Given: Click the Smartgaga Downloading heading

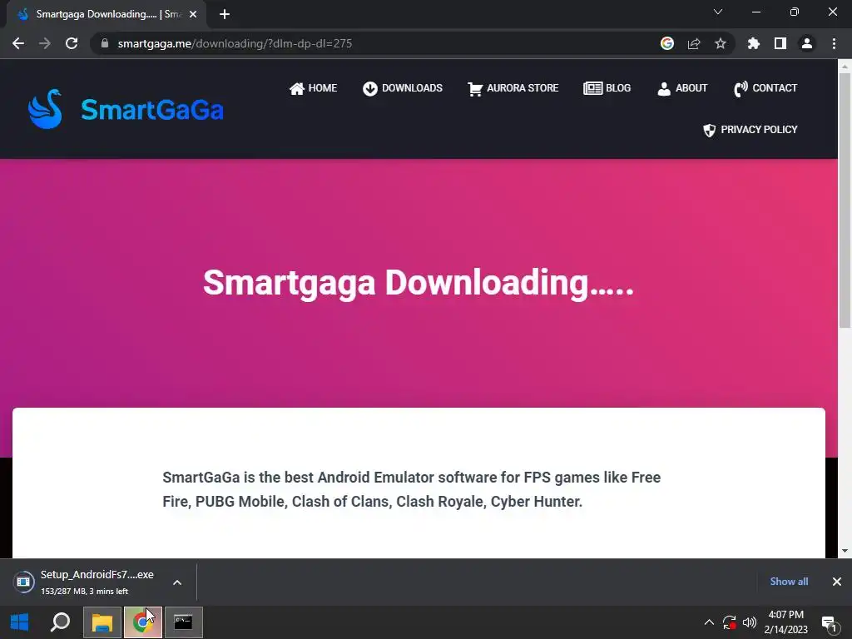Looking at the screenshot, I should tap(419, 283).
